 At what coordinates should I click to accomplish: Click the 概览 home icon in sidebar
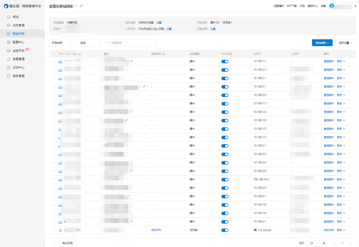8,17
